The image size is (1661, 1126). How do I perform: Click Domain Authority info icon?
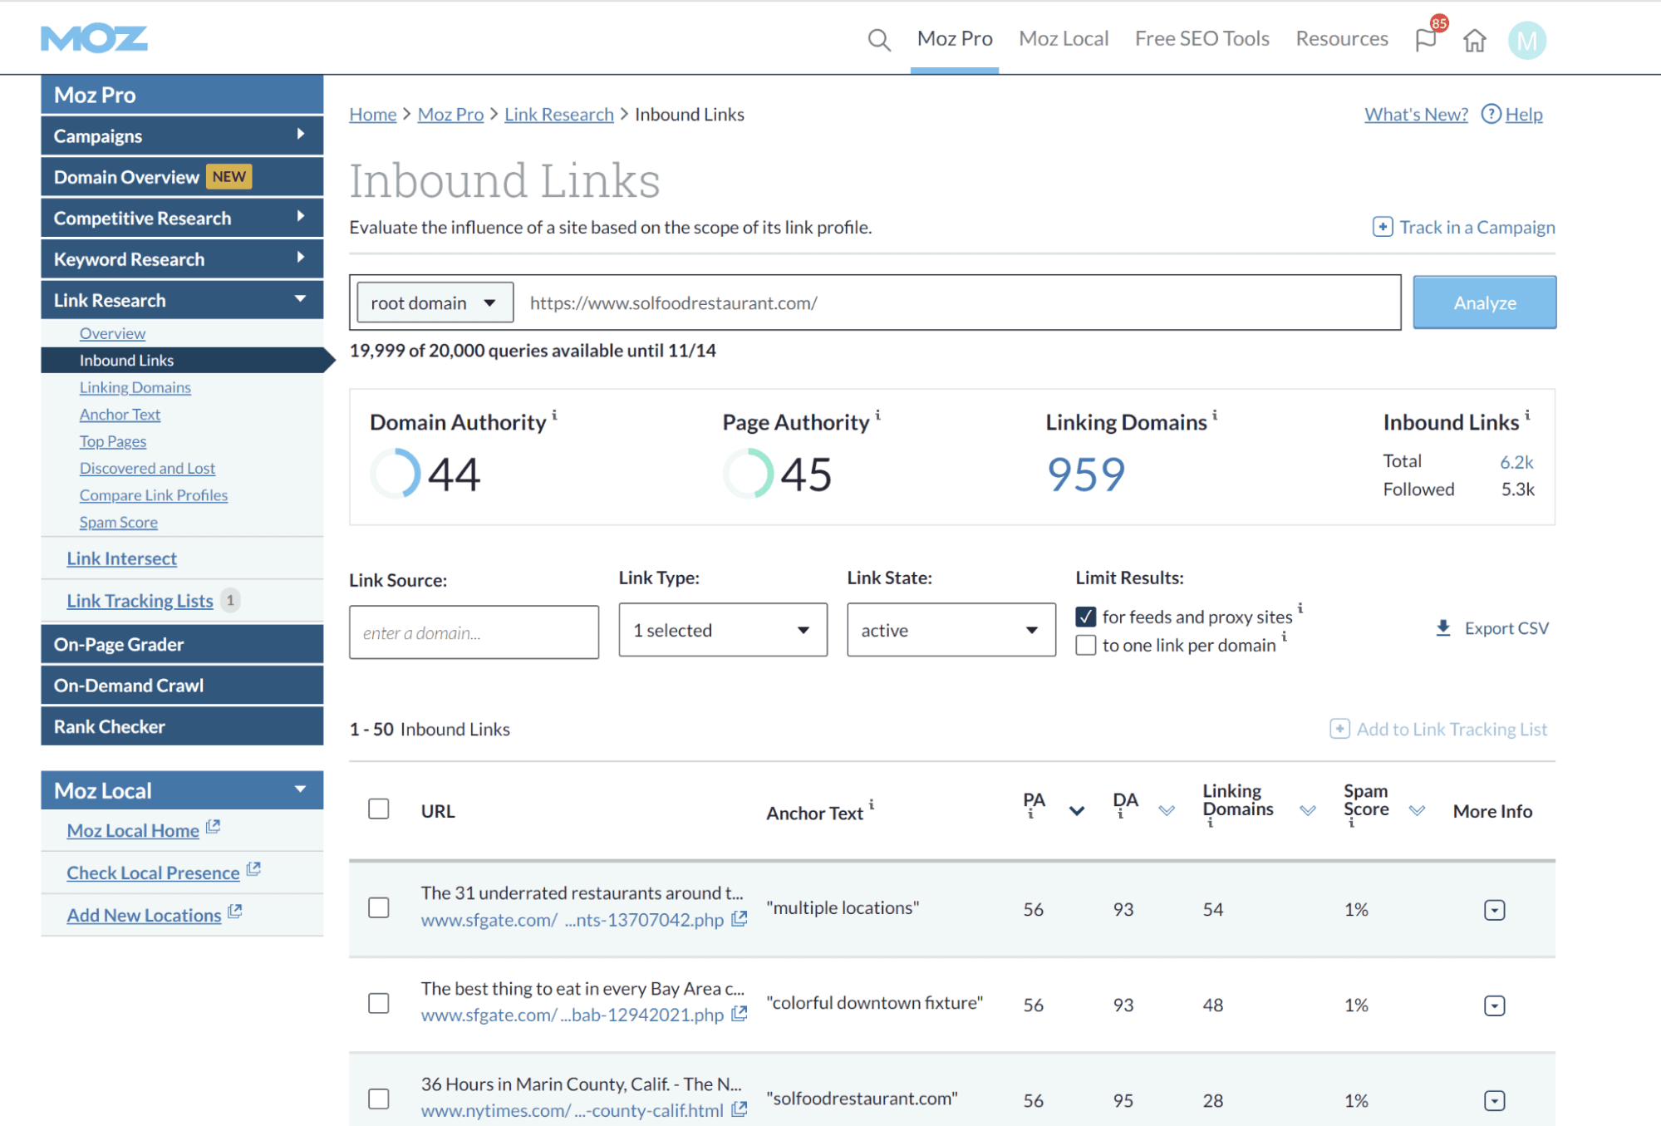tap(554, 415)
